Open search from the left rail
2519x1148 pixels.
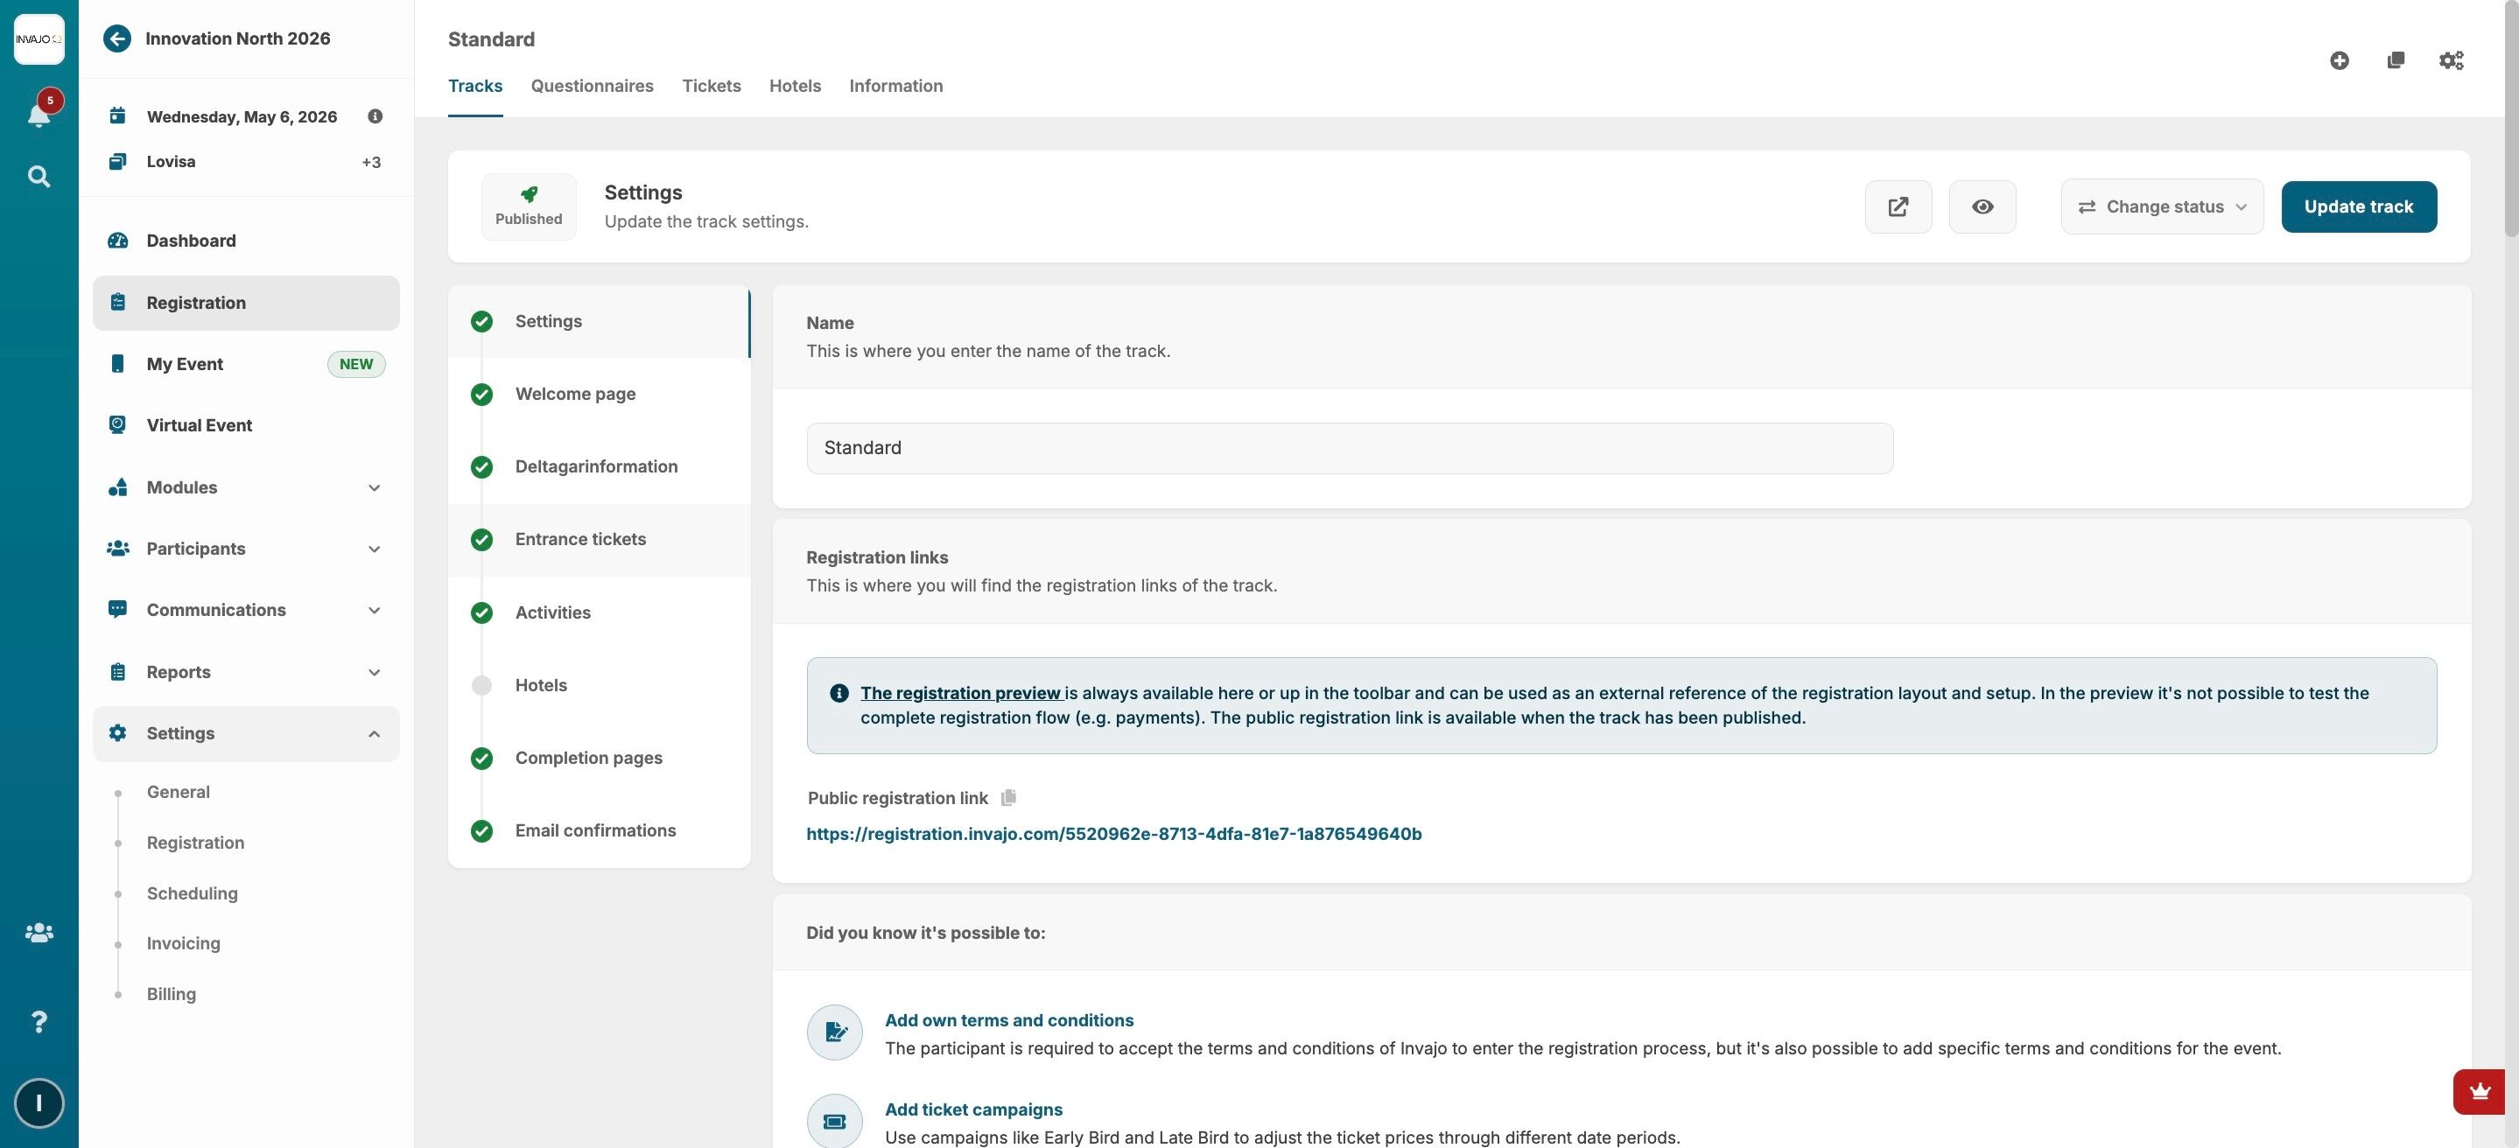coord(39,177)
